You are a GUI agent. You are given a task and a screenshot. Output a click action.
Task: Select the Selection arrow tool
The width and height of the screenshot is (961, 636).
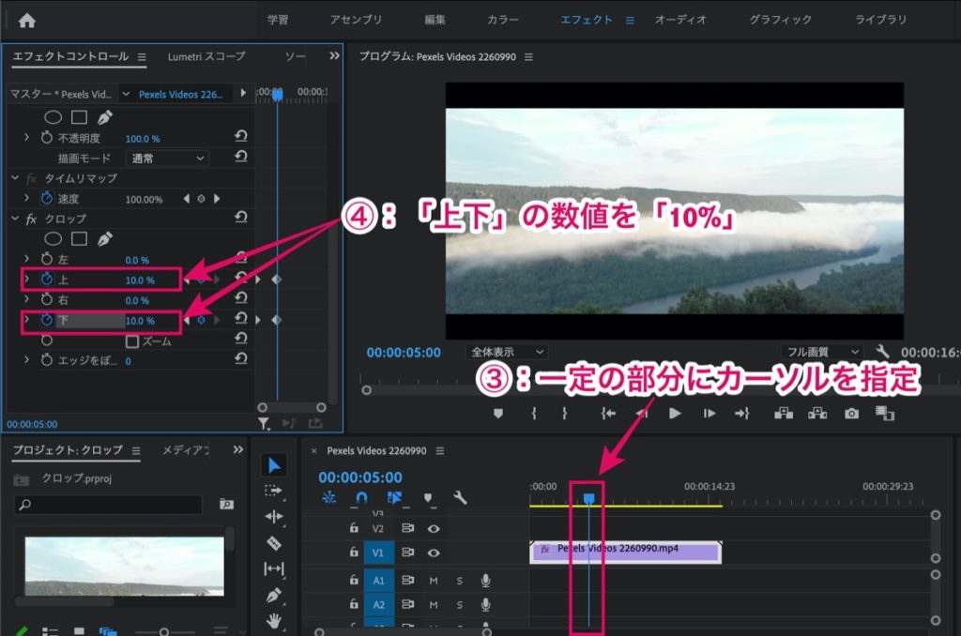[x=274, y=465]
